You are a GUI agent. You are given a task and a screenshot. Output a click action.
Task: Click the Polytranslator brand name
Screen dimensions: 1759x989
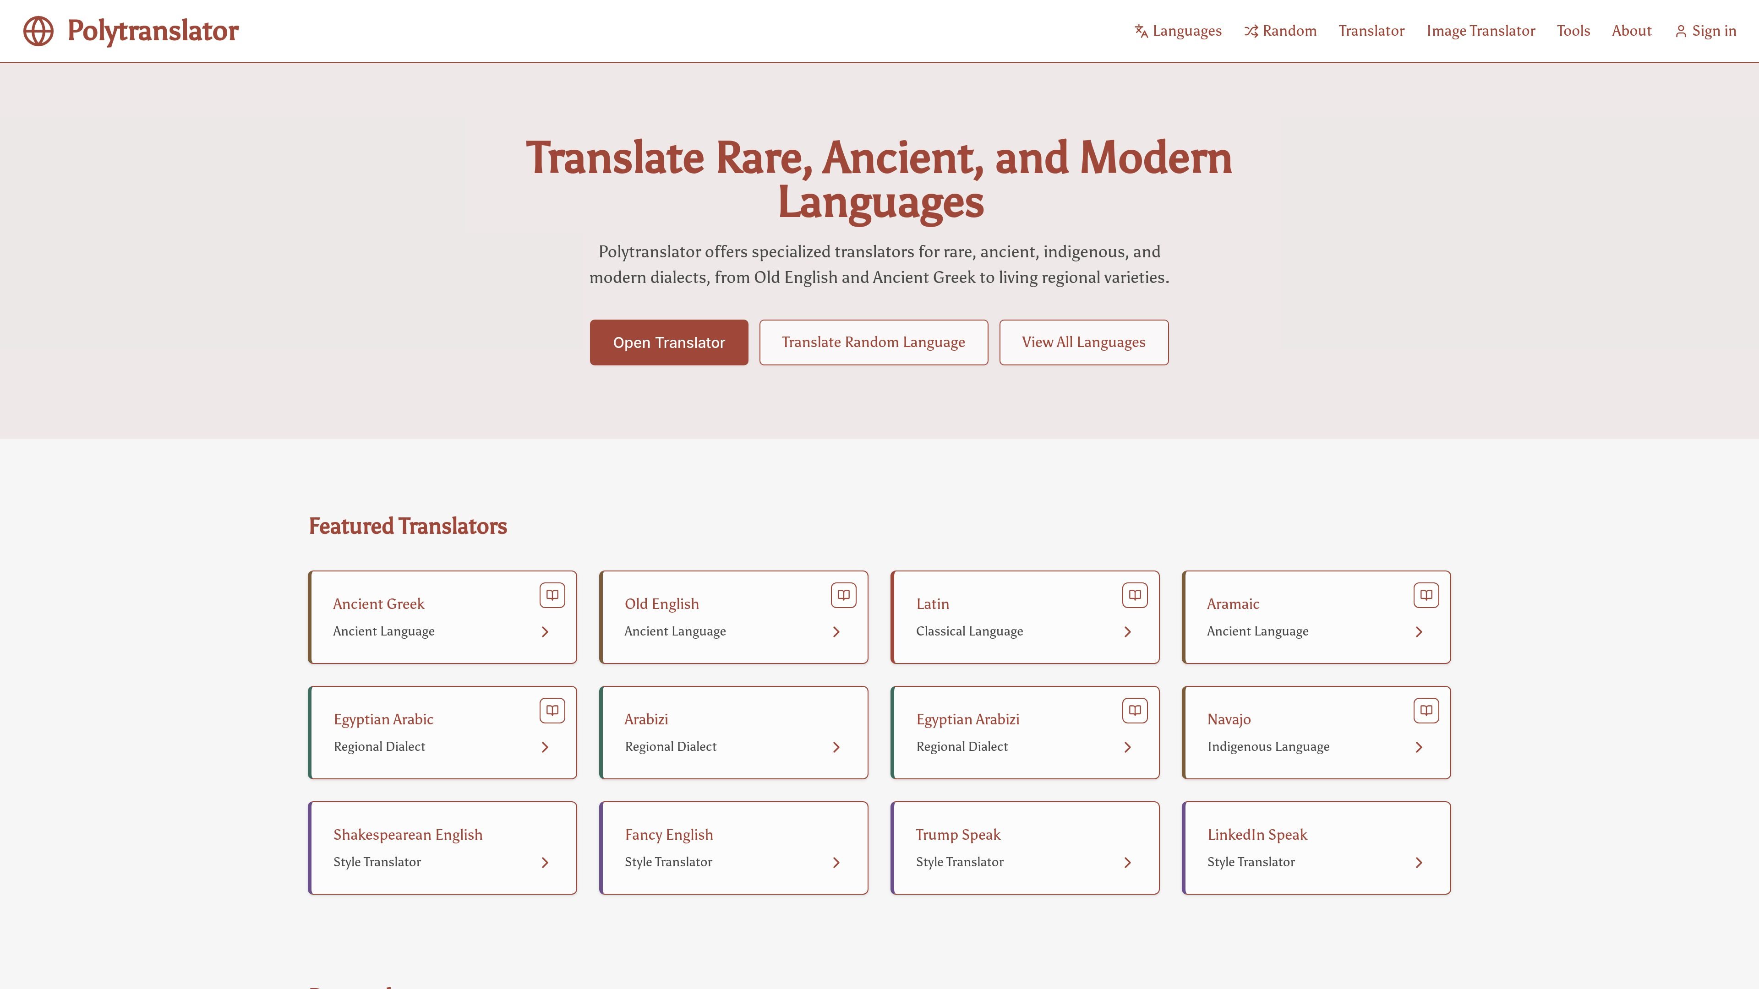point(153,32)
